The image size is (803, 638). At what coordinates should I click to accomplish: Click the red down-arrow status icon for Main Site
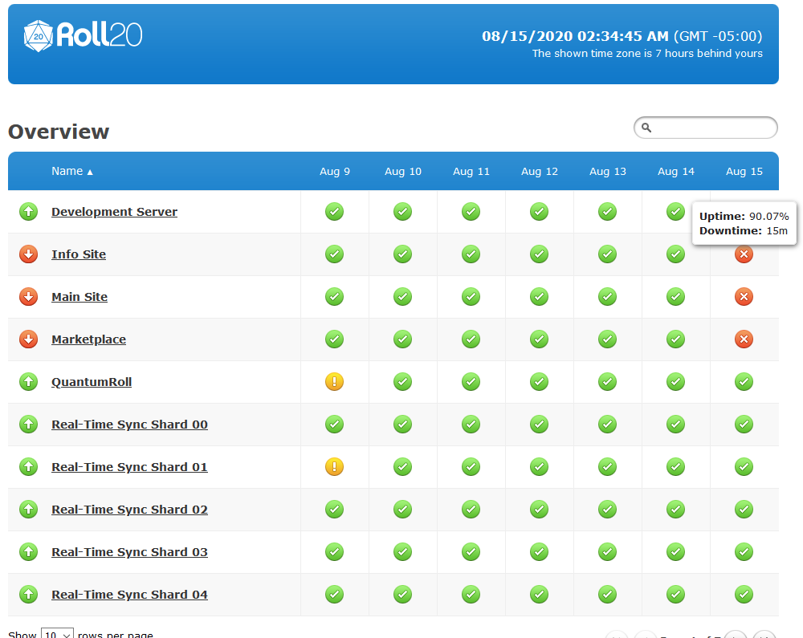coord(29,296)
